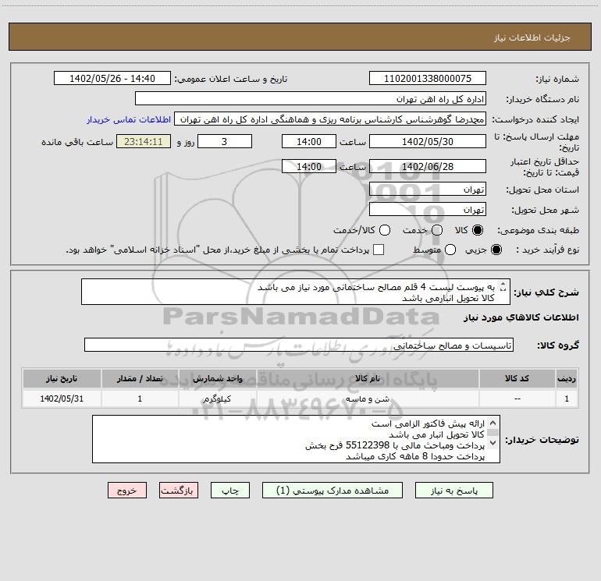
Task: Click the شرح کلی نیاز spinner arrows
Action: click(x=503, y=286)
